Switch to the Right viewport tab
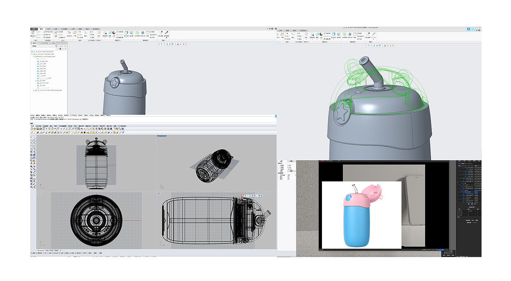Screen dimensions: 511x281 tap(56, 250)
